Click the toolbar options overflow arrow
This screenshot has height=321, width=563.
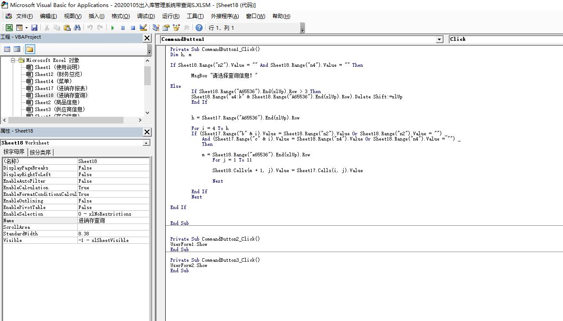(302, 28)
